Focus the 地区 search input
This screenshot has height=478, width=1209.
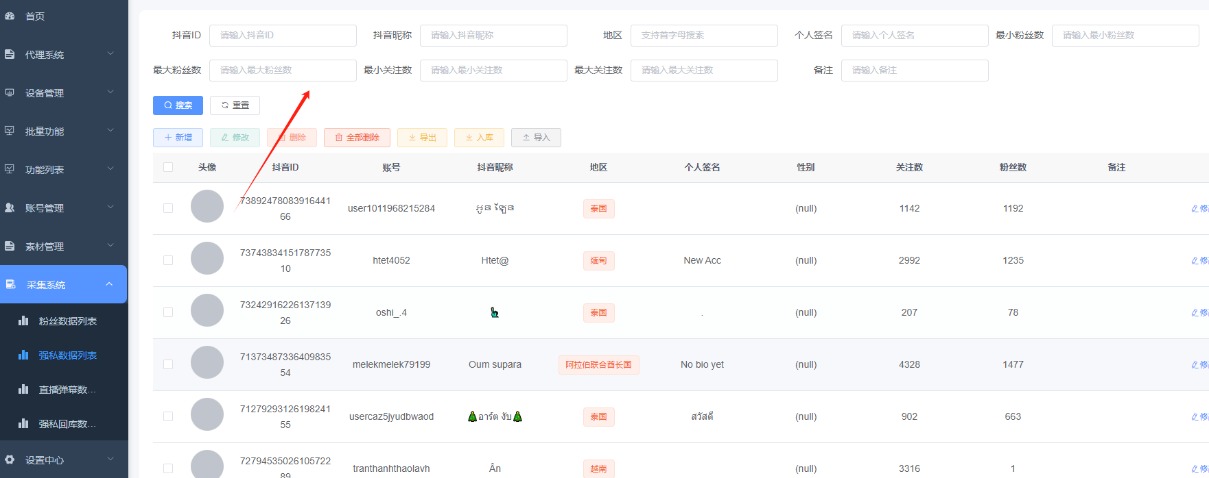point(704,36)
